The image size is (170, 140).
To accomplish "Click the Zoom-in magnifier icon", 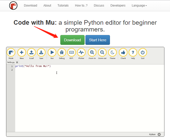I will [x=92, y=53].
